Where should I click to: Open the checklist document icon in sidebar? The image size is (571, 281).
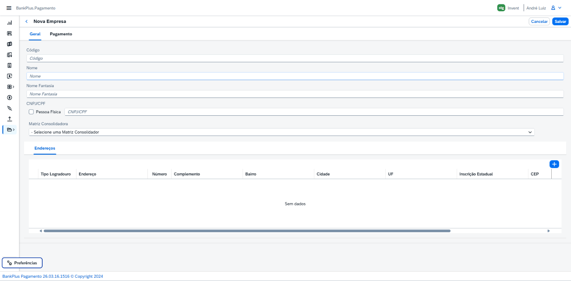pos(9,66)
